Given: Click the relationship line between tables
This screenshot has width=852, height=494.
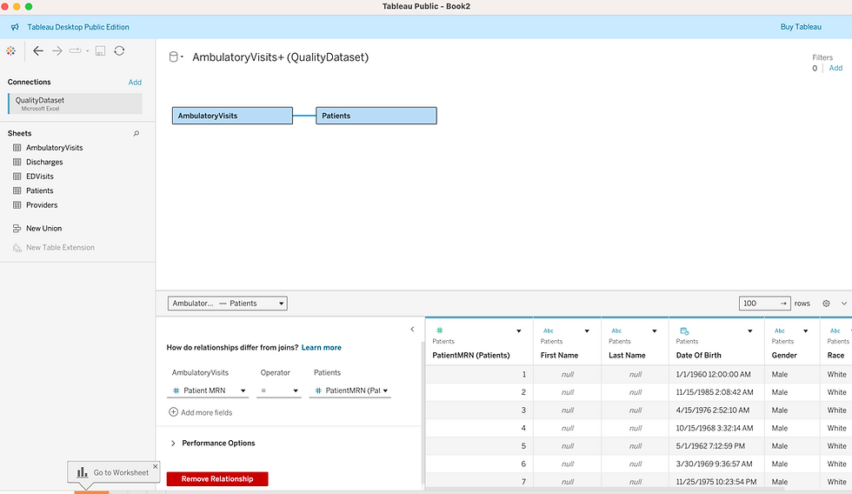Looking at the screenshot, I should 304,116.
